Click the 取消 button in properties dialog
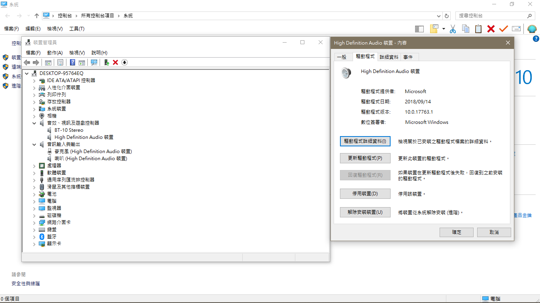 [494, 232]
